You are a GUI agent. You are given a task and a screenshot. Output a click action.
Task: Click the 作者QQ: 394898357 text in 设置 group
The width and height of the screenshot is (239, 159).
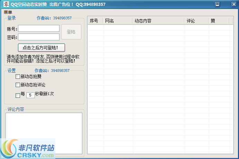click(52, 71)
